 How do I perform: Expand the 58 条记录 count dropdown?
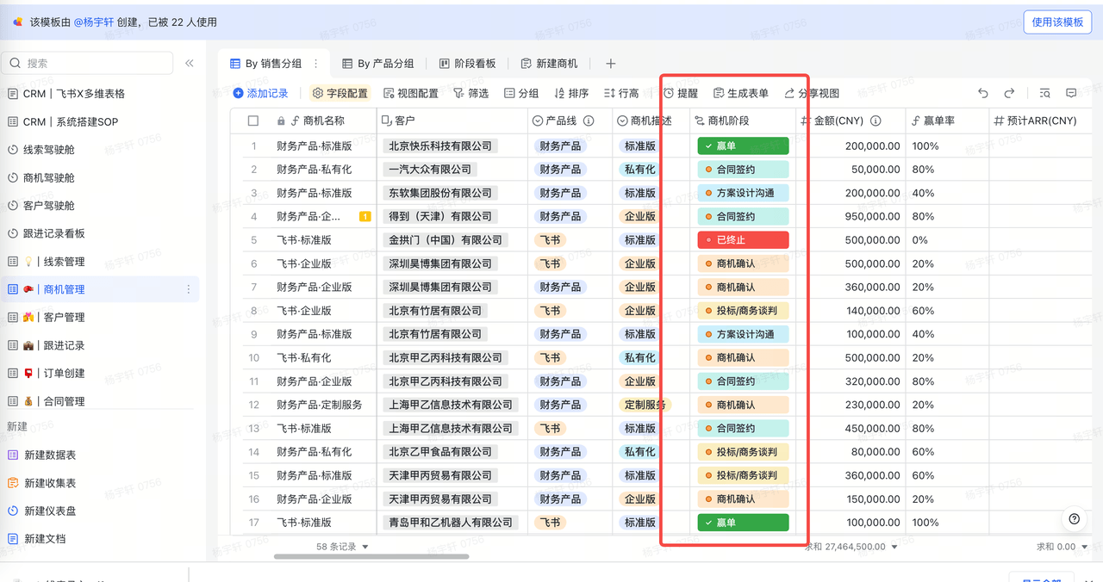[x=343, y=547]
